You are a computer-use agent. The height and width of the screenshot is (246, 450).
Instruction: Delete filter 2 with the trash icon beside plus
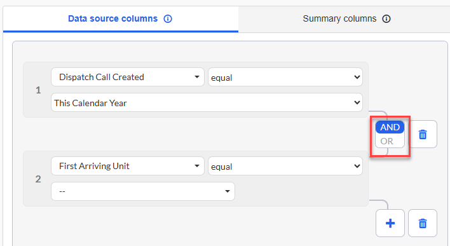[423, 223]
